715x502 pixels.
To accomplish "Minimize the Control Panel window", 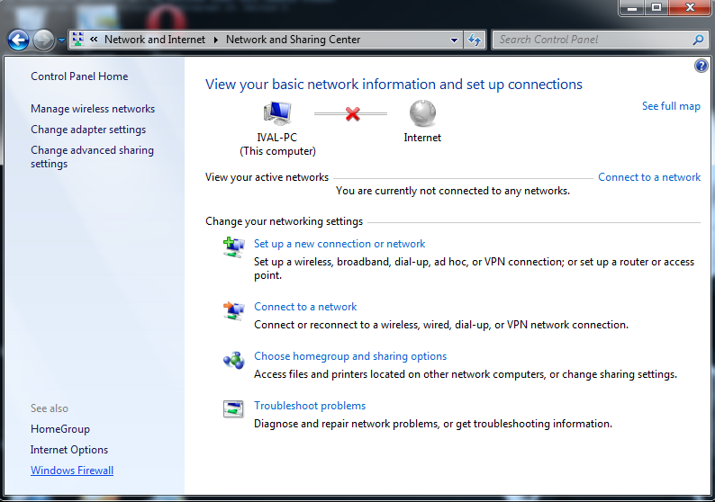I will 631,8.
